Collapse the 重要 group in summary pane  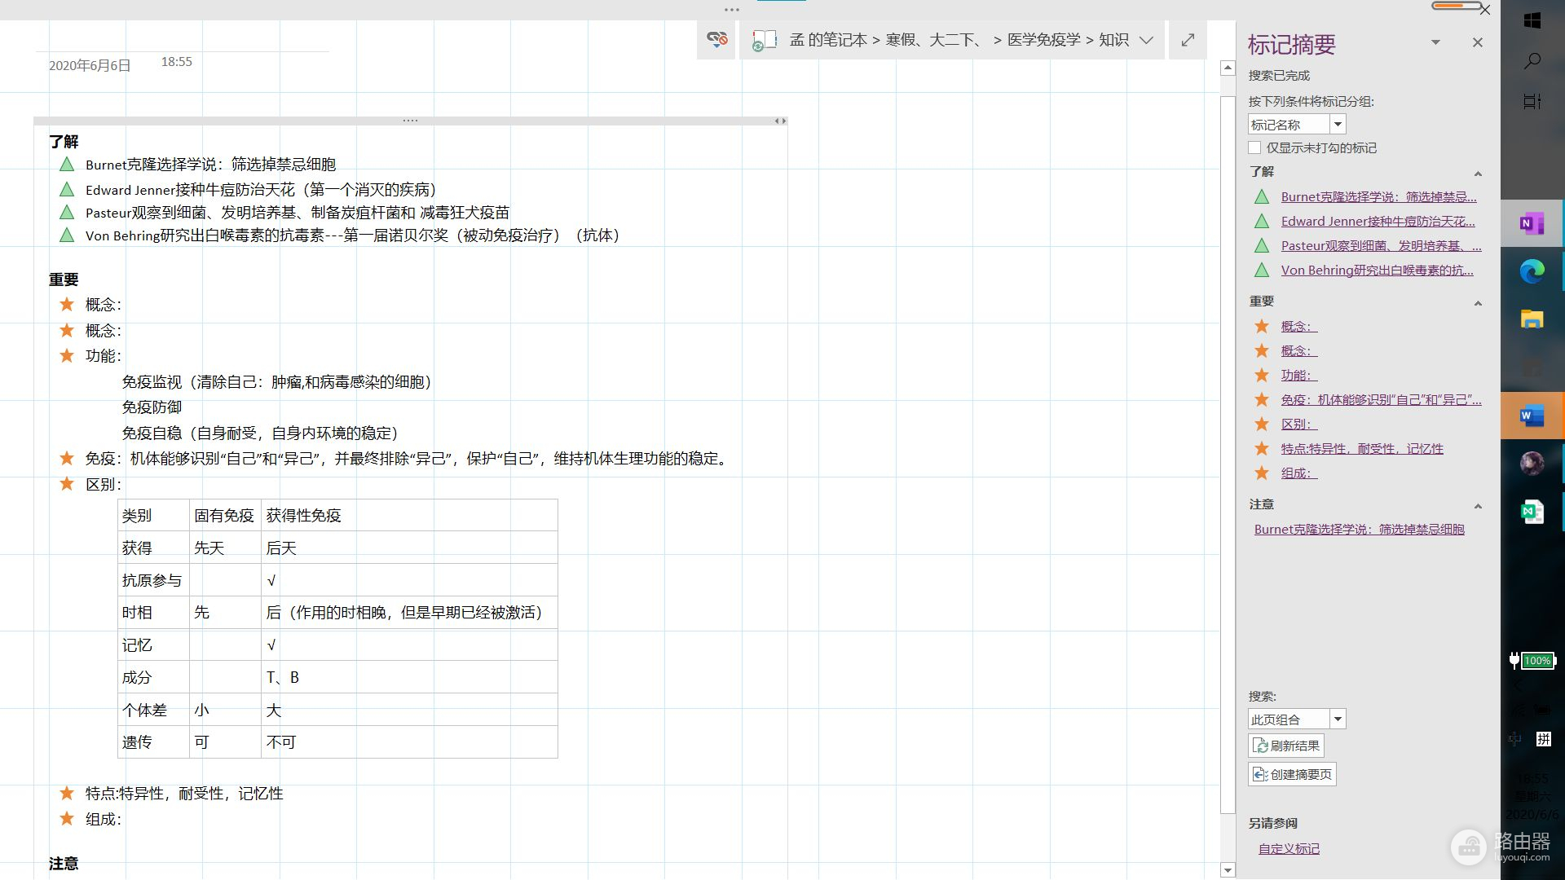point(1477,303)
